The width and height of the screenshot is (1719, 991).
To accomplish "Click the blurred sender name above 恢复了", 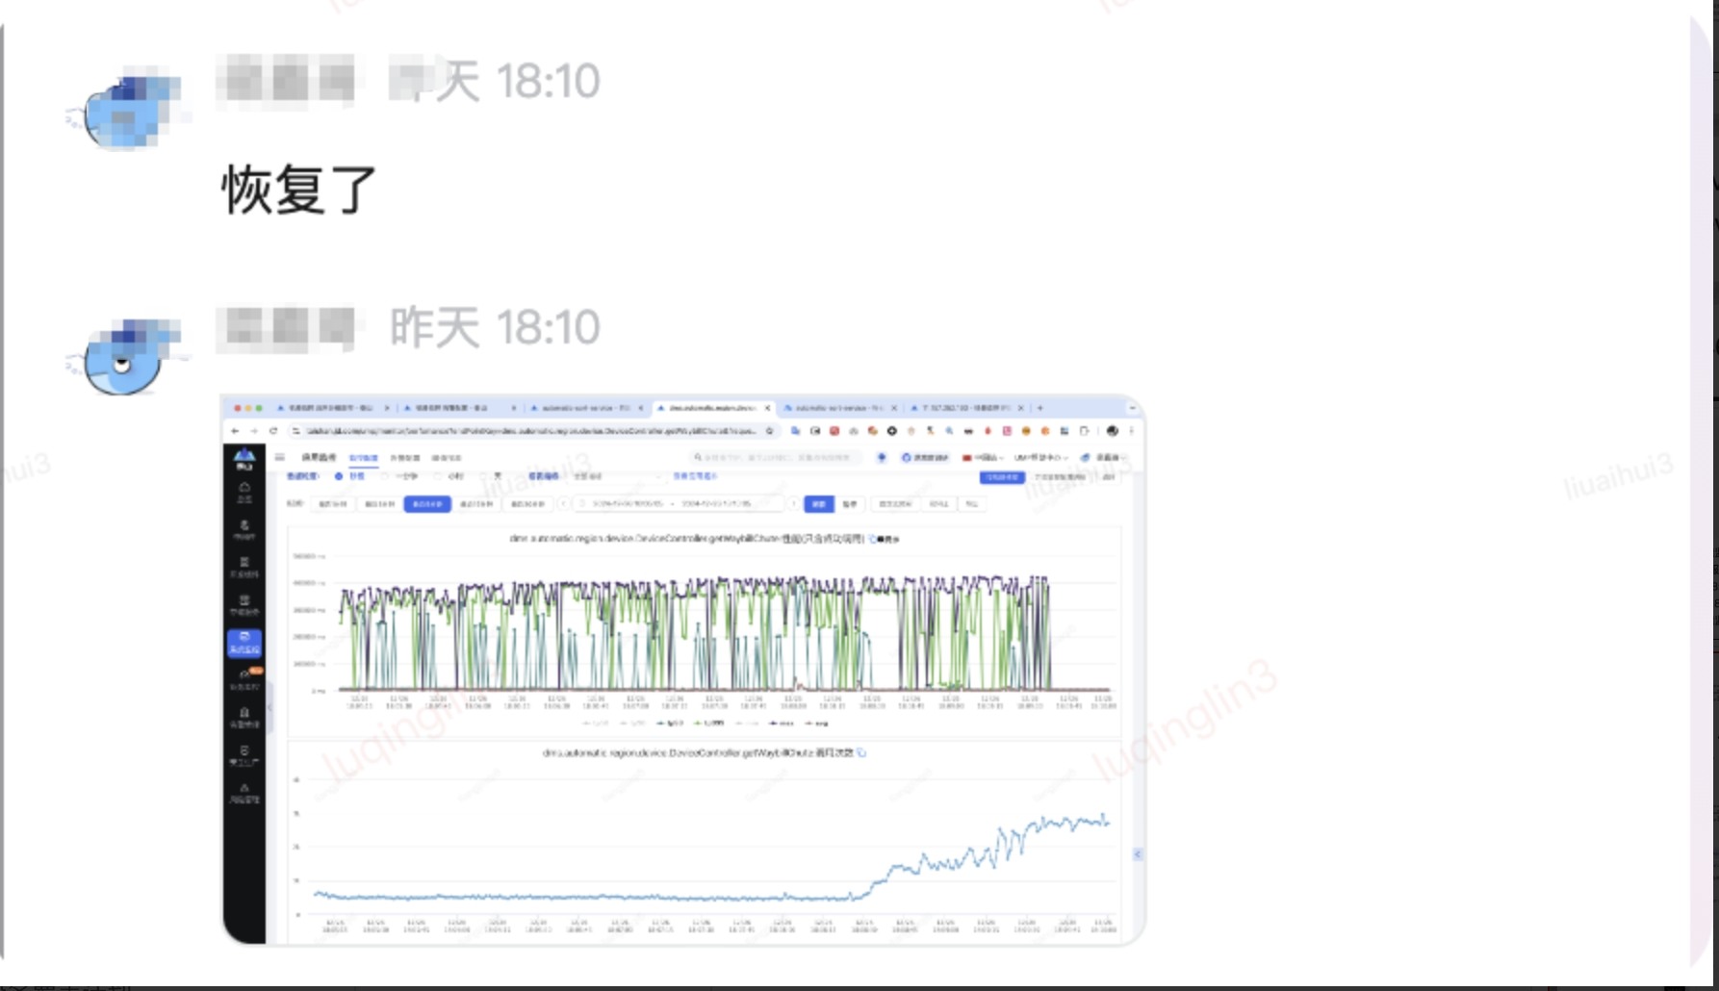I will click(286, 80).
